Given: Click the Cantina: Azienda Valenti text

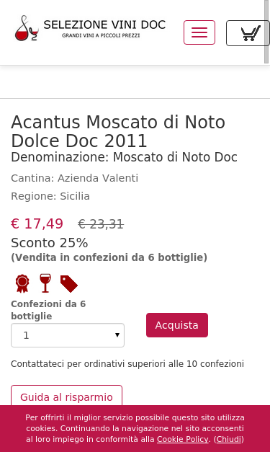Looking at the screenshot, I should click(x=75, y=178).
